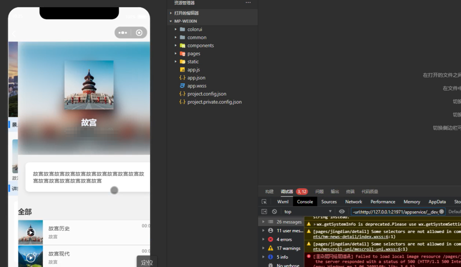Open the mini program three-dot menu

[x=123, y=32]
